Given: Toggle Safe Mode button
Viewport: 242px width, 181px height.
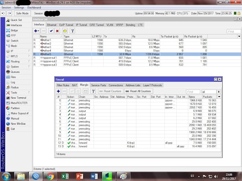Looking at the screenshot, I should pos(22,13).
